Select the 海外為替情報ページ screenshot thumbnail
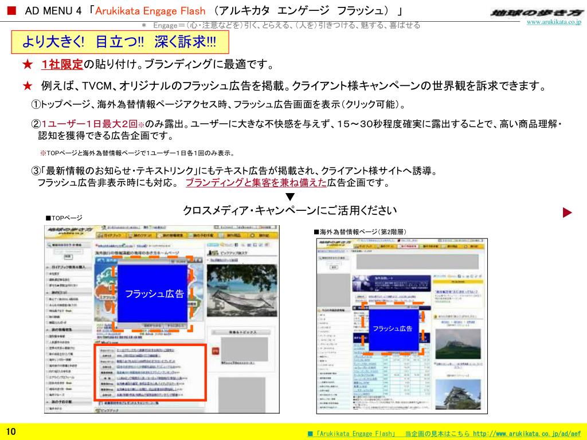587x440 pixels. coord(402,326)
